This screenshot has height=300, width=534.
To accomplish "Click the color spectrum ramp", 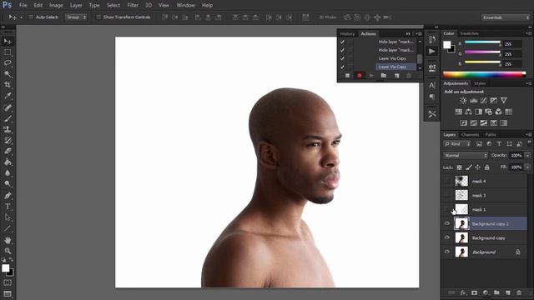I will [x=484, y=74].
